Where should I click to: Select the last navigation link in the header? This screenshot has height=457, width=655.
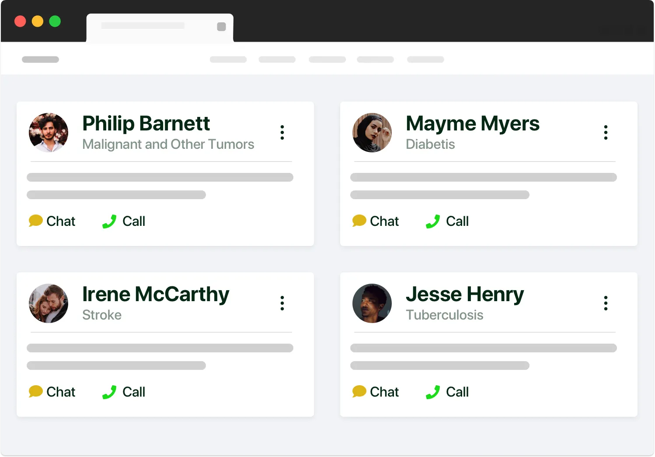(x=425, y=59)
